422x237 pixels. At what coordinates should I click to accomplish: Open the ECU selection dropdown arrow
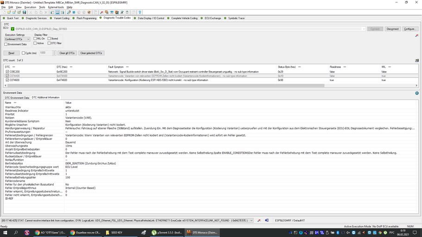click(364, 29)
